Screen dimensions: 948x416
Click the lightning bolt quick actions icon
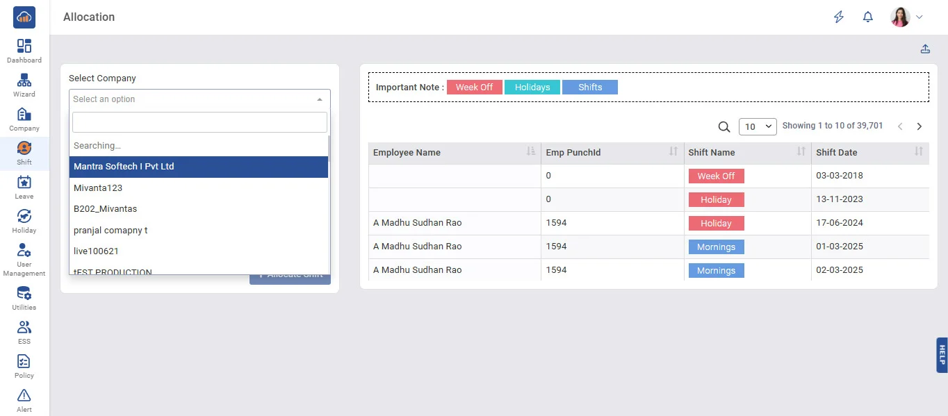click(x=839, y=17)
